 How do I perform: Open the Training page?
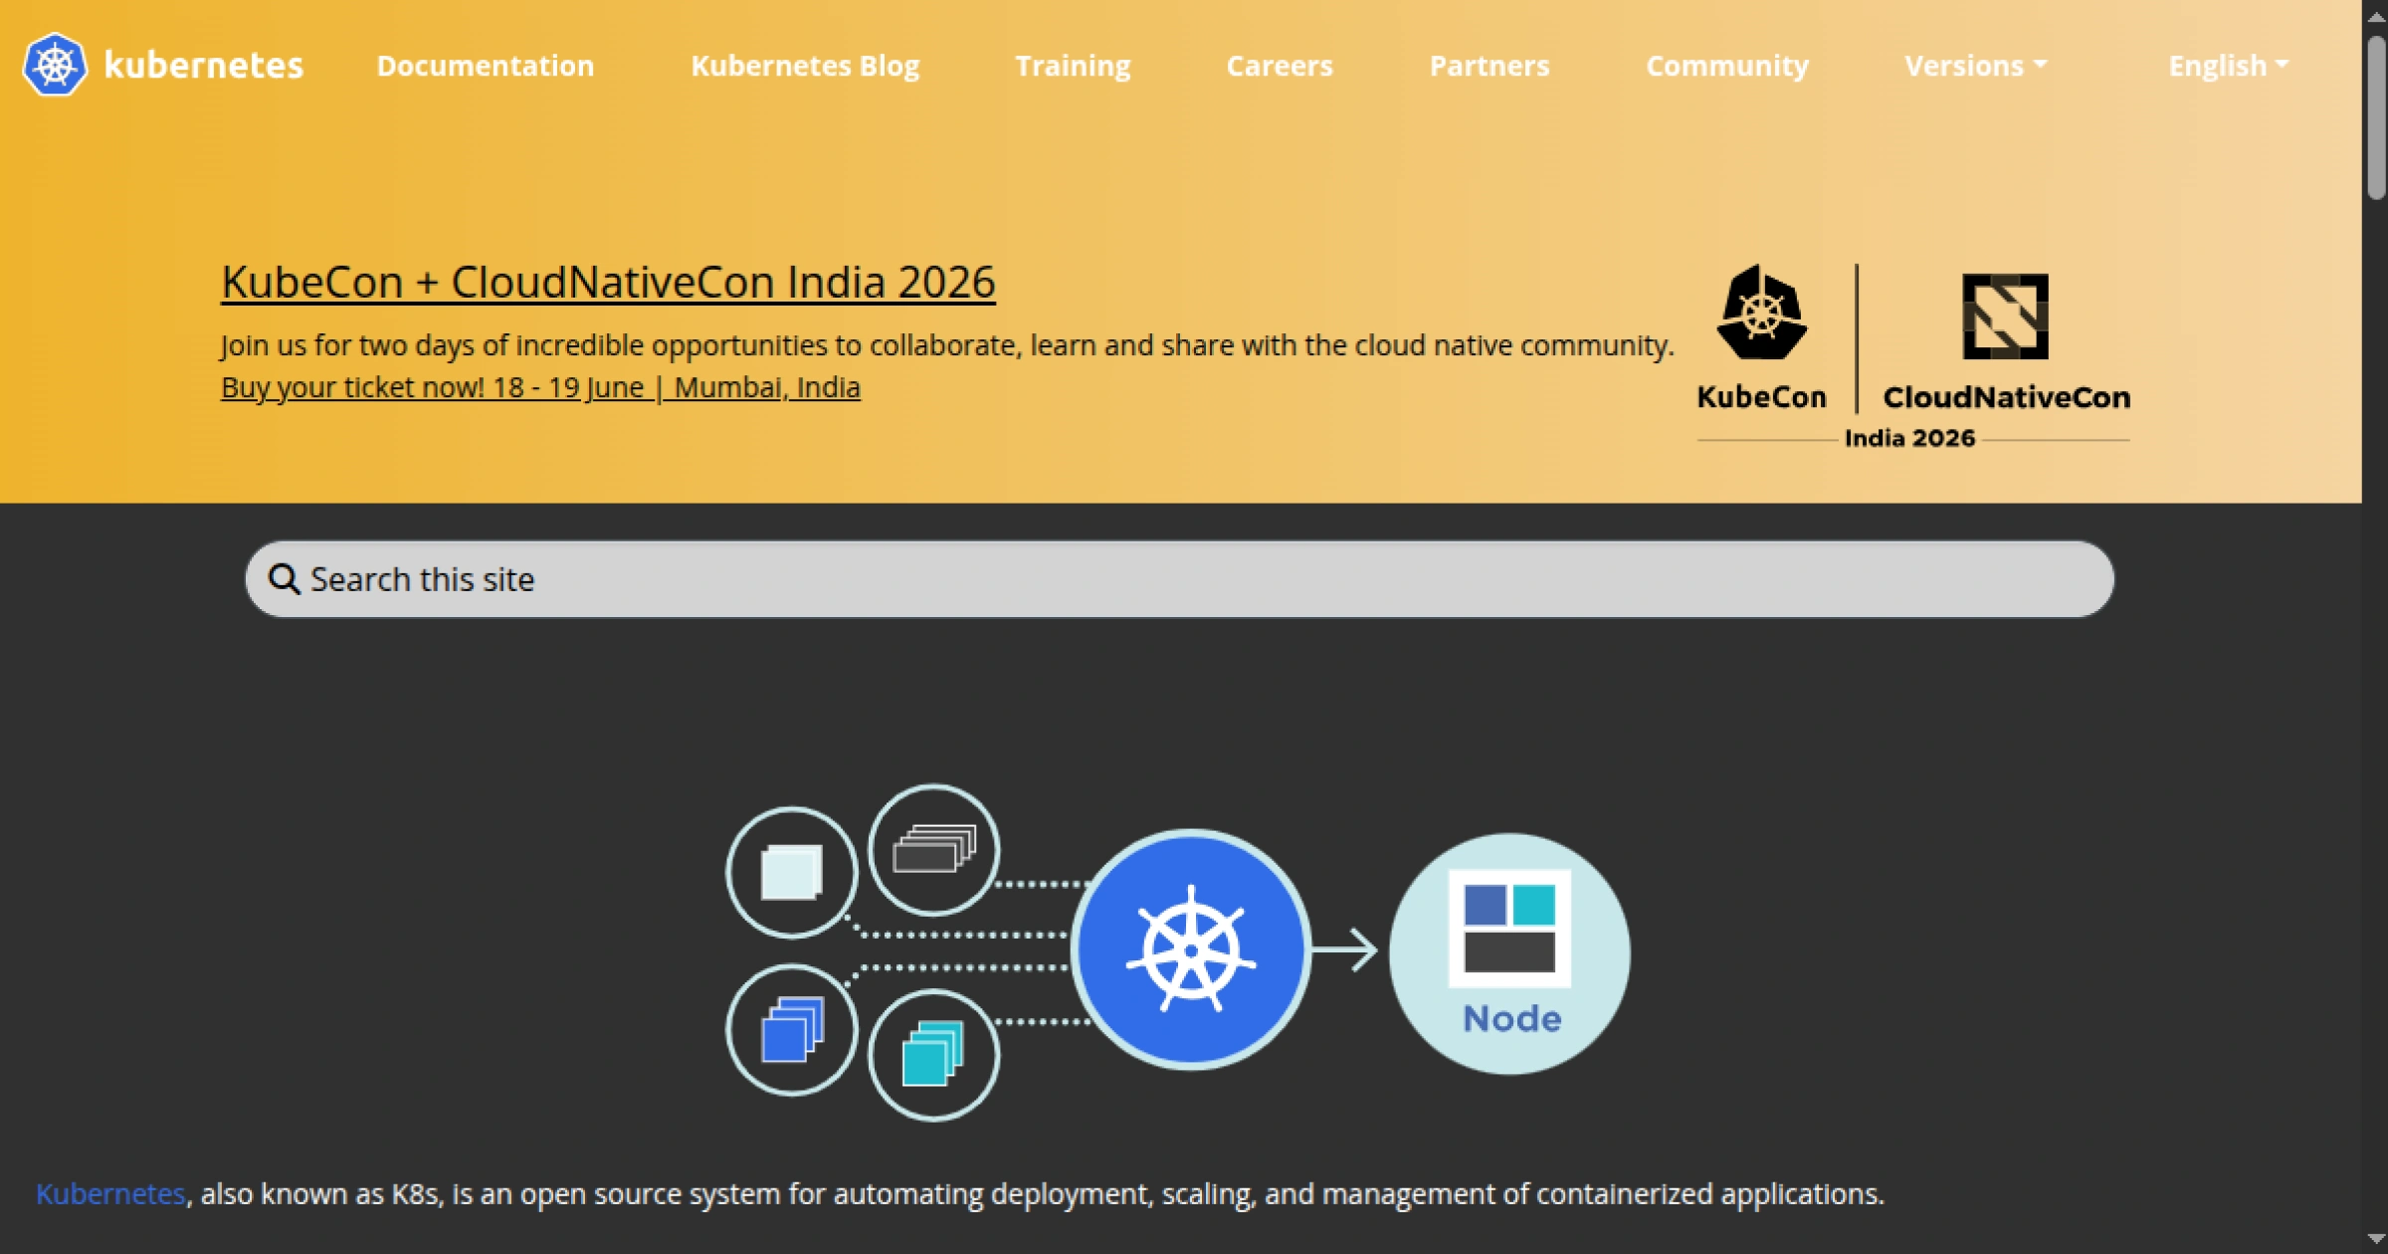click(1073, 66)
